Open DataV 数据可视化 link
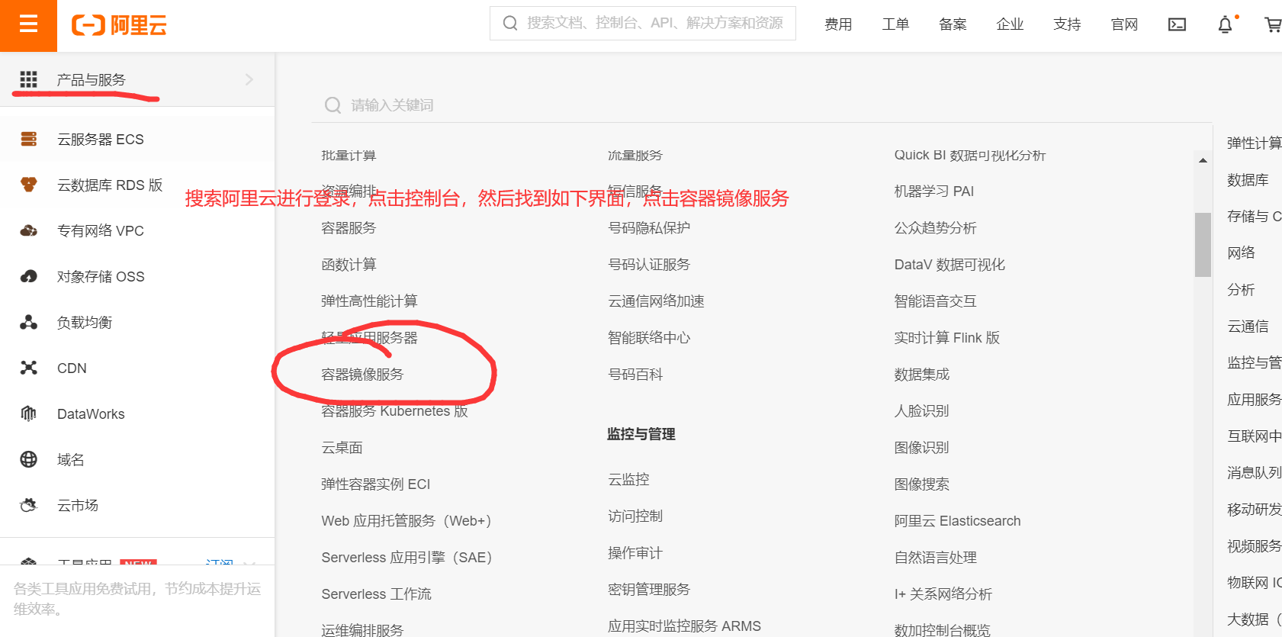The image size is (1282, 637). tap(949, 265)
